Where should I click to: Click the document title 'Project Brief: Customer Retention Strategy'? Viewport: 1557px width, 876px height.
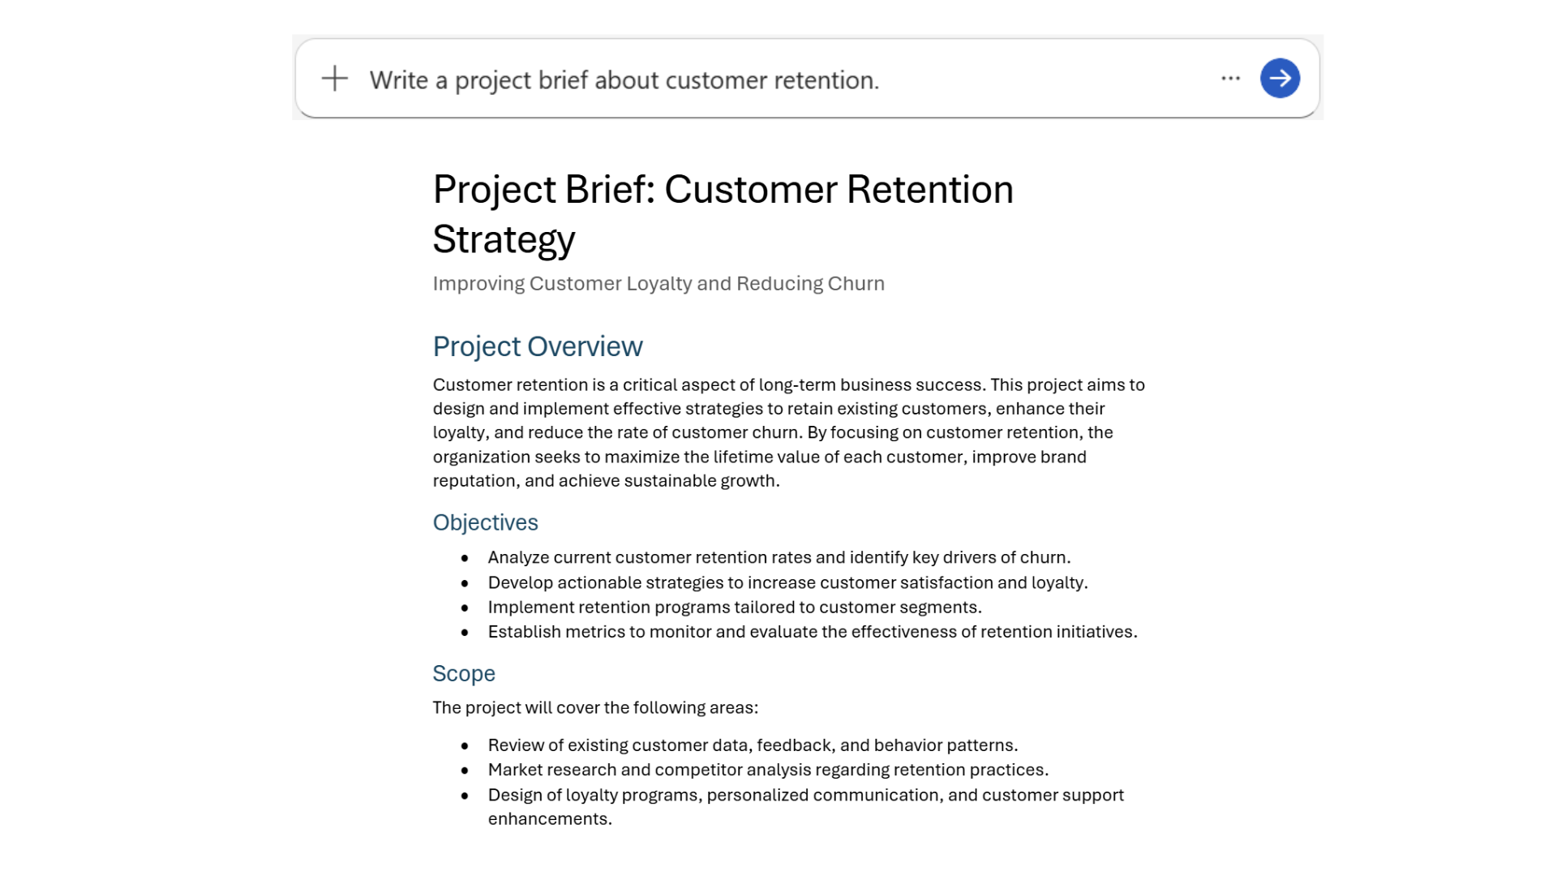[722, 190]
